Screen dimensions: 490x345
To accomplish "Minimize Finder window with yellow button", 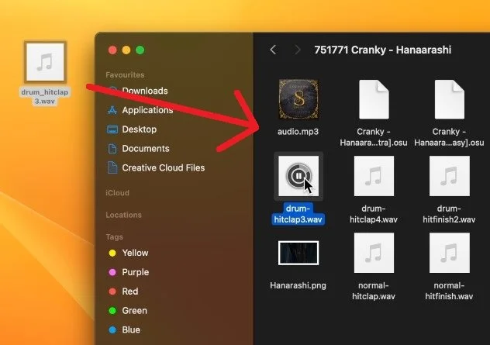I will tap(126, 50).
